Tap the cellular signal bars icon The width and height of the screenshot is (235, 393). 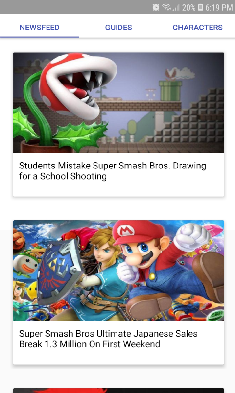click(x=176, y=8)
